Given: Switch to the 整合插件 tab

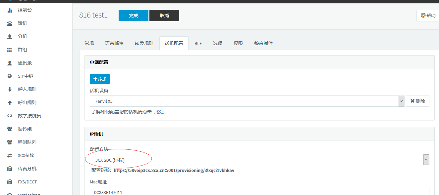Looking at the screenshot, I should [263, 43].
